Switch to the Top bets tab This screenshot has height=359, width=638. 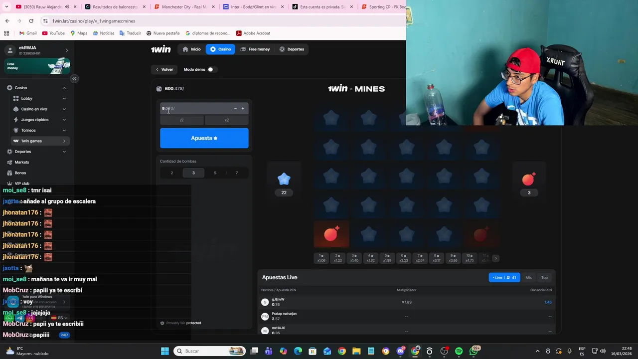point(544,278)
